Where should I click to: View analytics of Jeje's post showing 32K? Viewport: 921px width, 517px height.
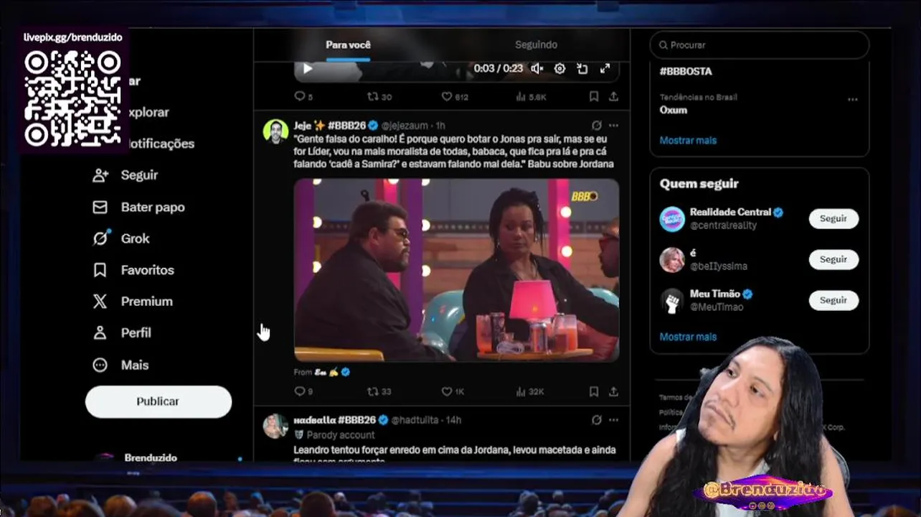pyautogui.click(x=530, y=391)
